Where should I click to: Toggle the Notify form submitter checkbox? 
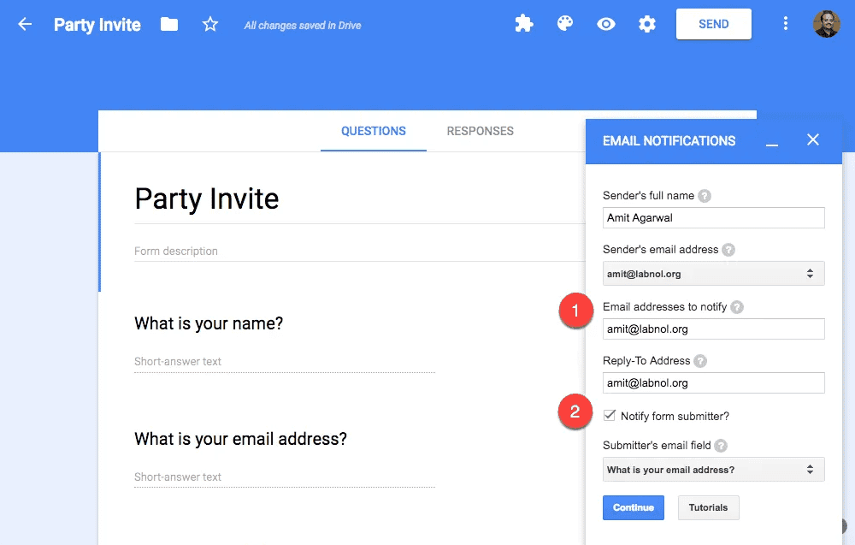pyautogui.click(x=610, y=416)
